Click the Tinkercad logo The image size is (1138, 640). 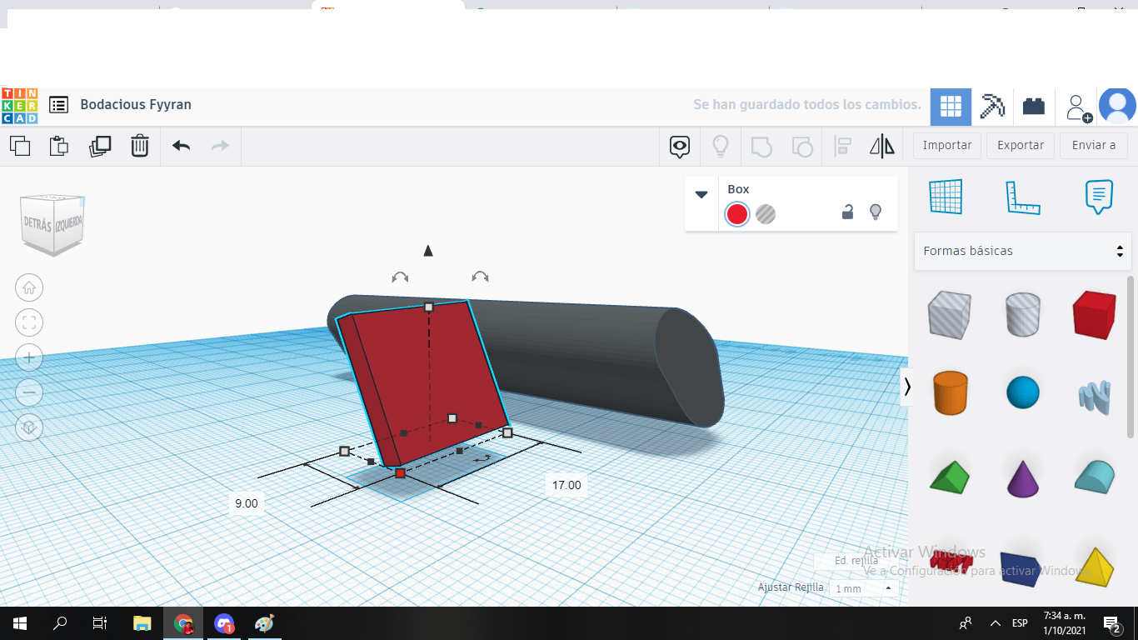pos(19,106)
